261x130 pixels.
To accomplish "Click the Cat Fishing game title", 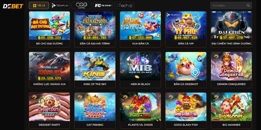I will (95, 125).
